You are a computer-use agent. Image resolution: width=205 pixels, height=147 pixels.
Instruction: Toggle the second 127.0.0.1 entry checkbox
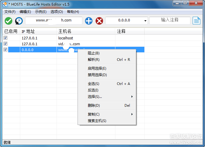click(x=6, y=44)
